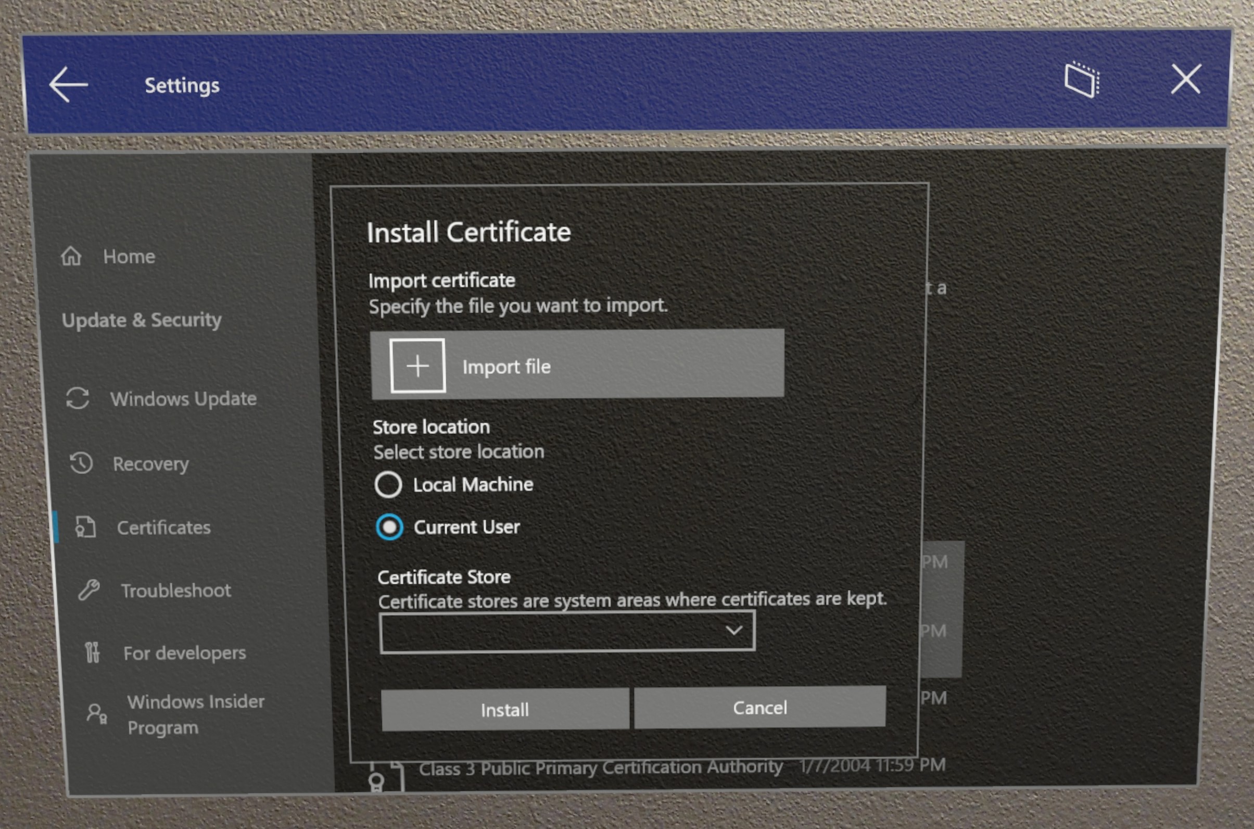This screenshot has height=829, width=1254.
Task: Click the Certificate Store chevron
Action: click(734, 631)
